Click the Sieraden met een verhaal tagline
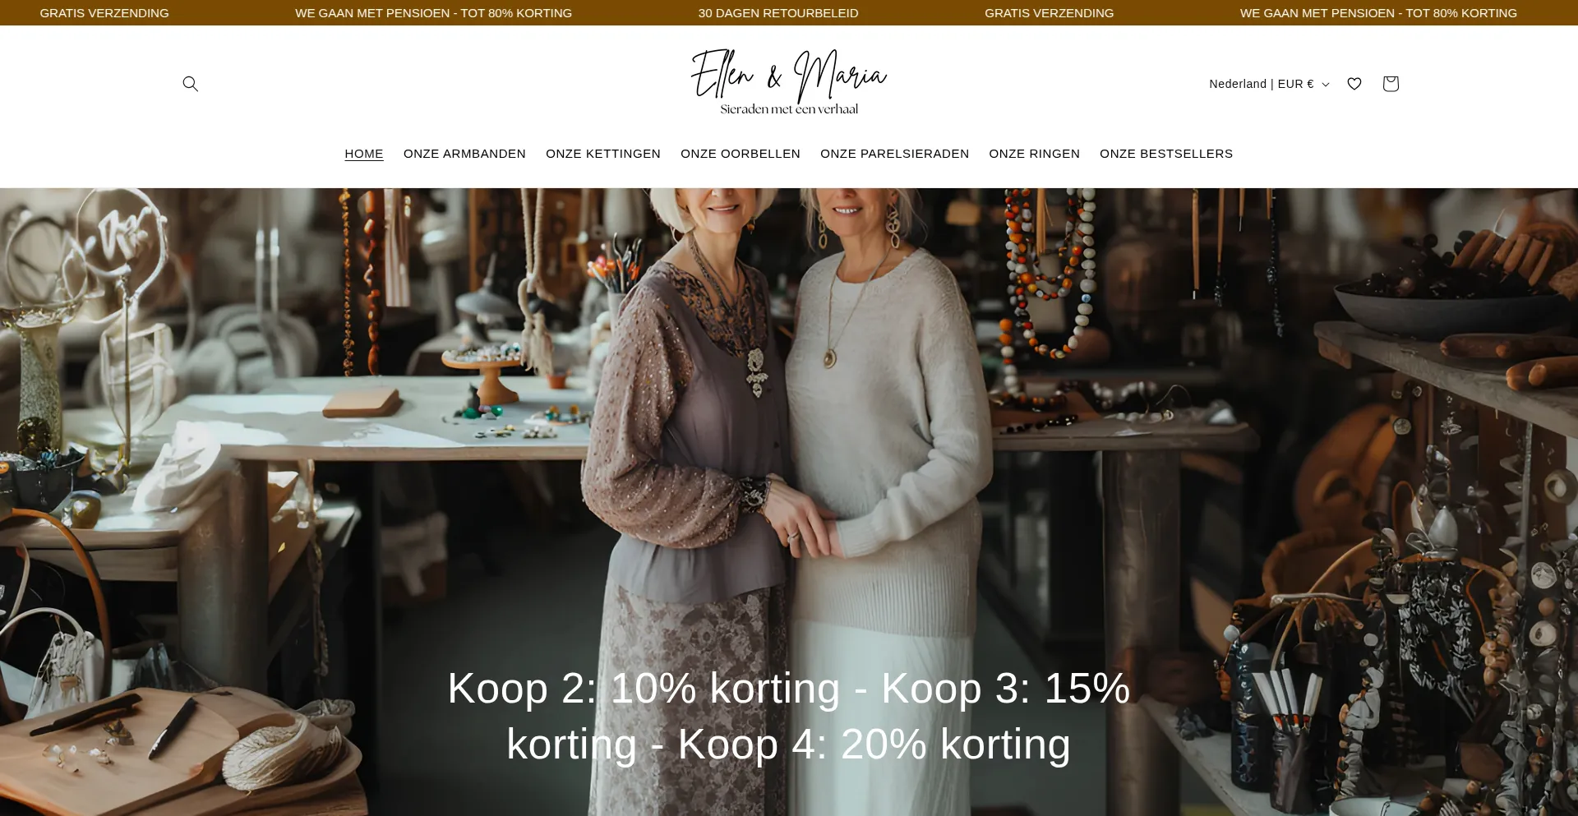The image size is (1578, 816). 789,109
